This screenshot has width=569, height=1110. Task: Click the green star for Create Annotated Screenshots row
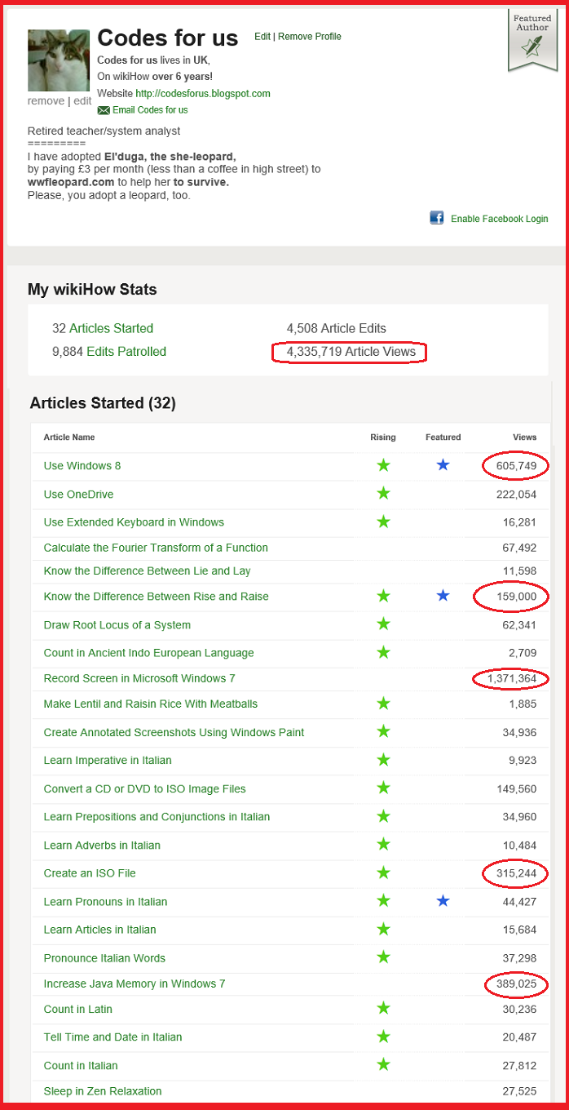pos(383,732)
